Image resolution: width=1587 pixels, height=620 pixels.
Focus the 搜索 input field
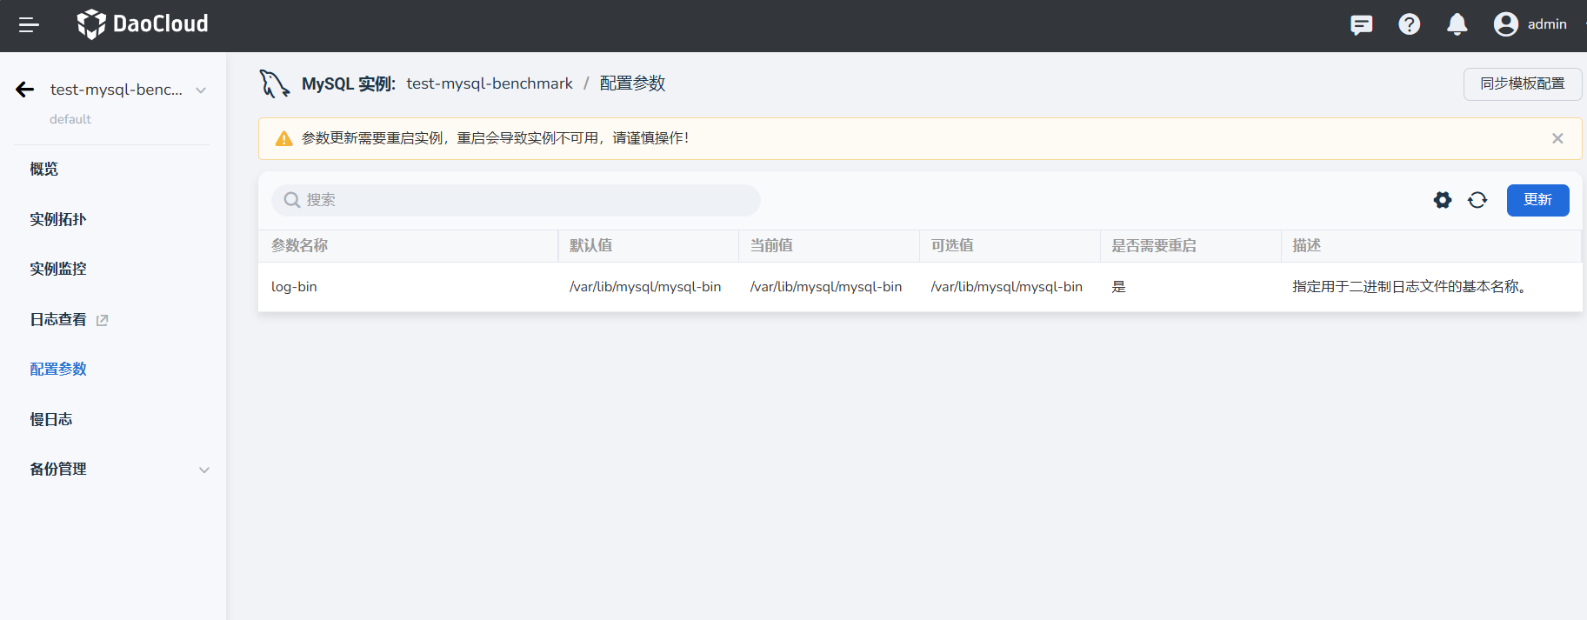tap(522, 200)
